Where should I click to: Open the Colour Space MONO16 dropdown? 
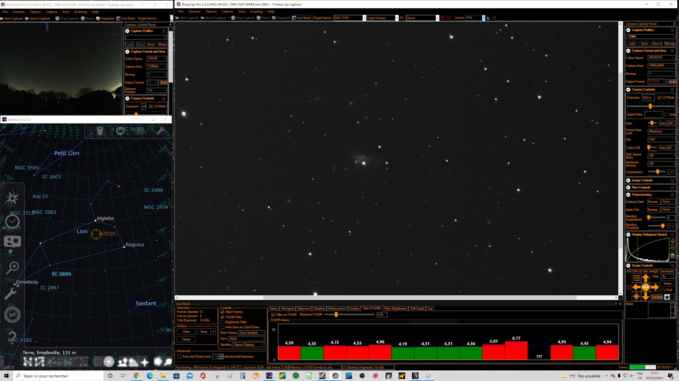tap(661, 58)
